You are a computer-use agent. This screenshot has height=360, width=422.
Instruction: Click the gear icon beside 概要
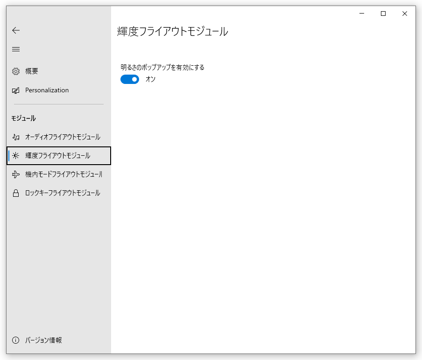(x=16, y=71)
